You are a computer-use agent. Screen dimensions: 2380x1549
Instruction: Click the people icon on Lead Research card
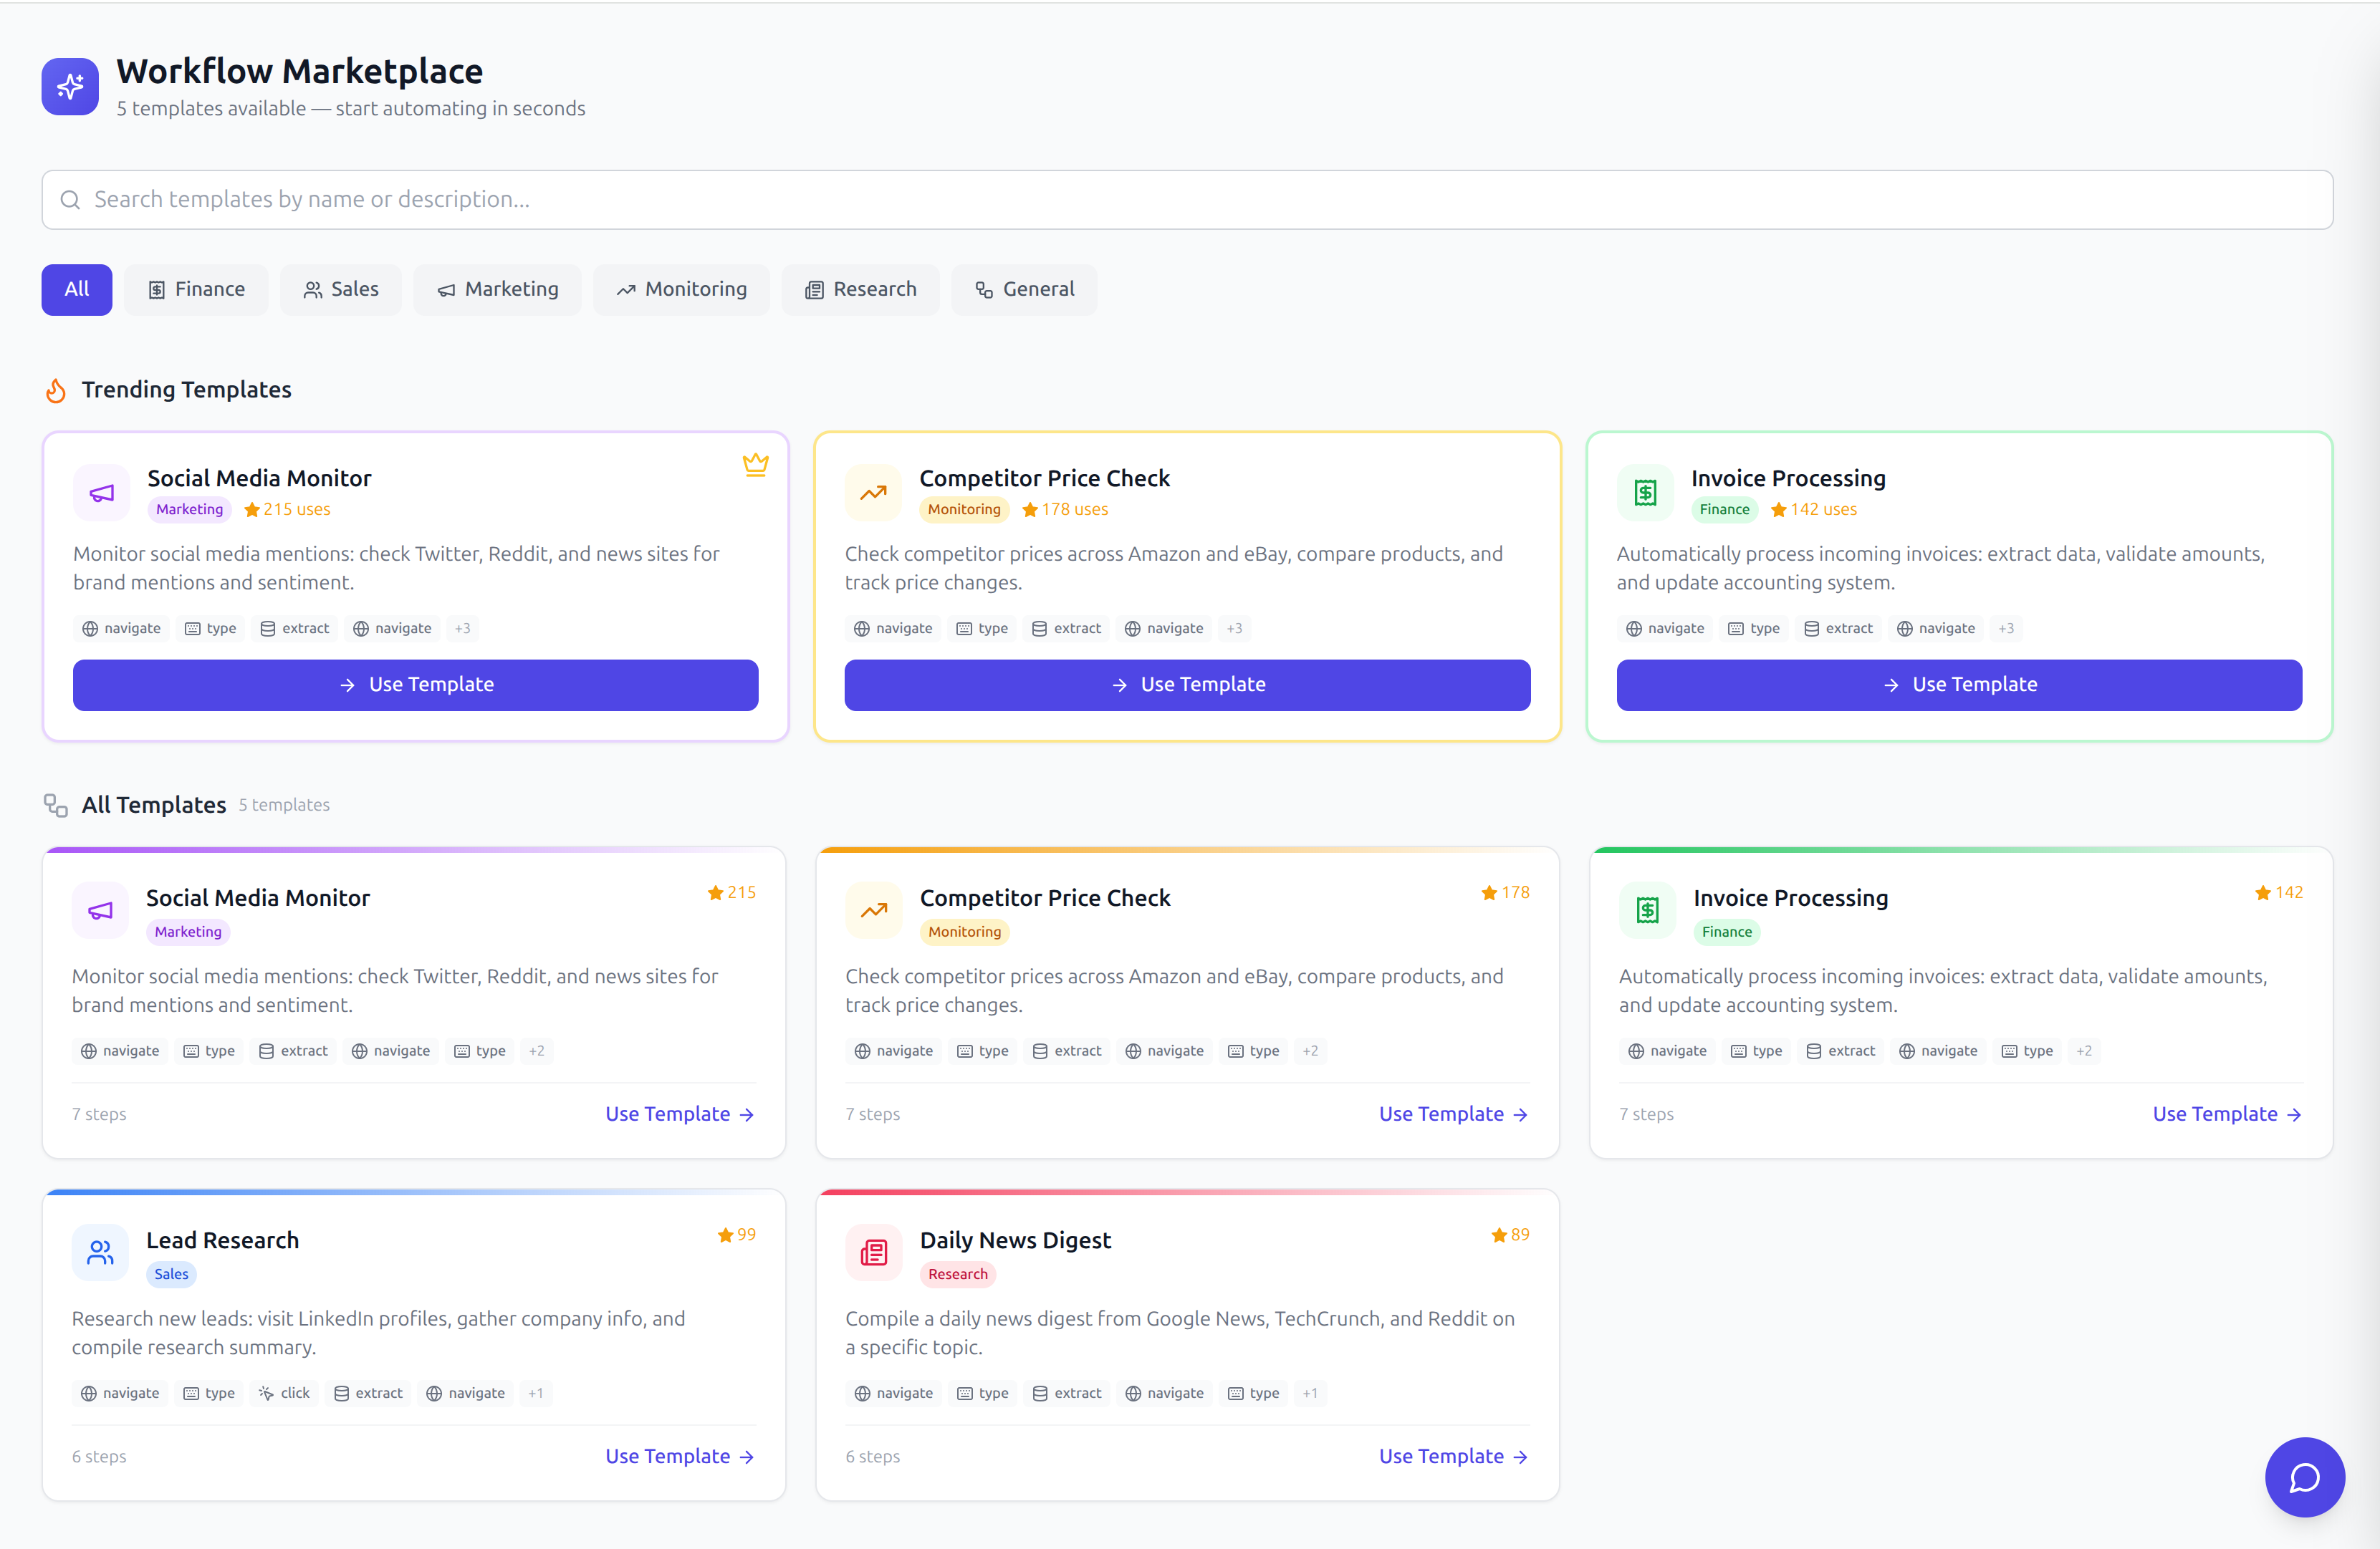[100, 1253]
